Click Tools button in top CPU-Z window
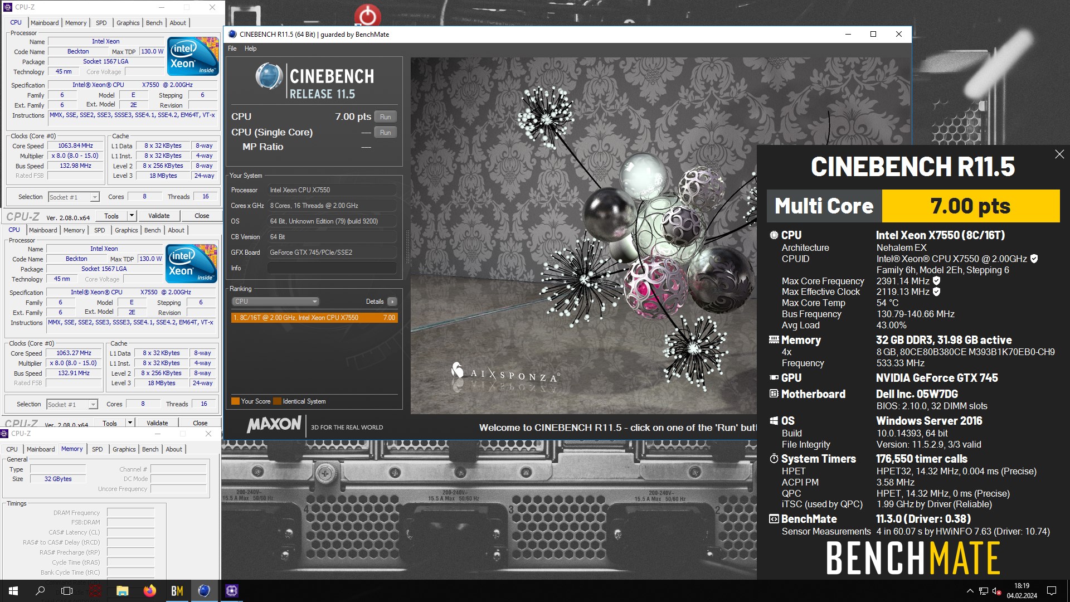Screen dimensions: 1070x602 tap(111, 216)
